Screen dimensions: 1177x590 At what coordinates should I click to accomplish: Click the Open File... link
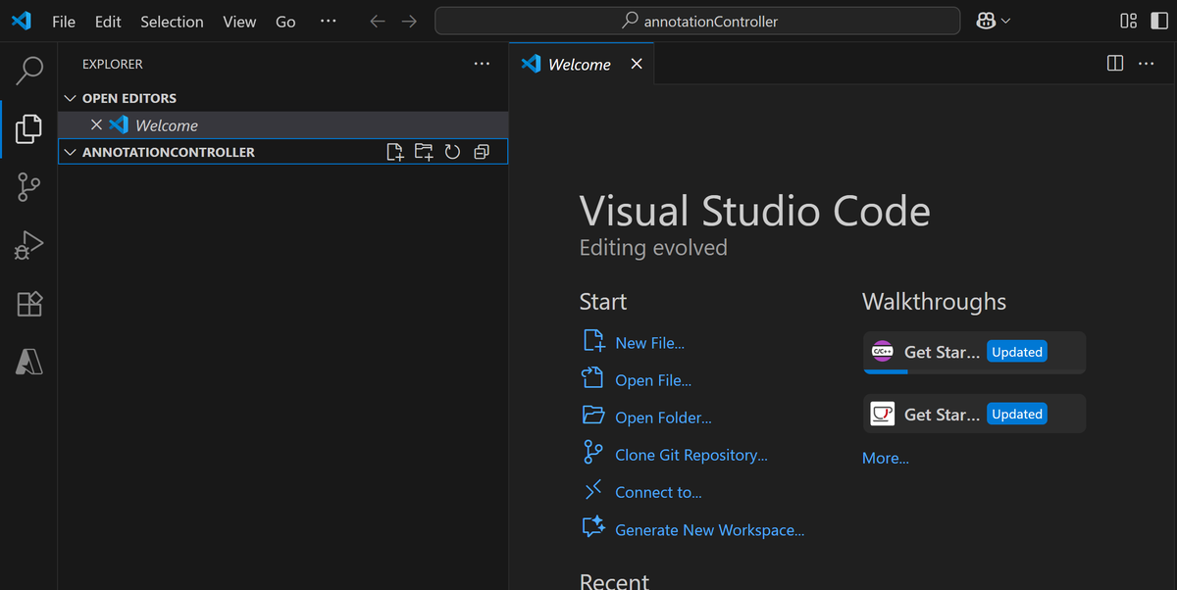653,380
